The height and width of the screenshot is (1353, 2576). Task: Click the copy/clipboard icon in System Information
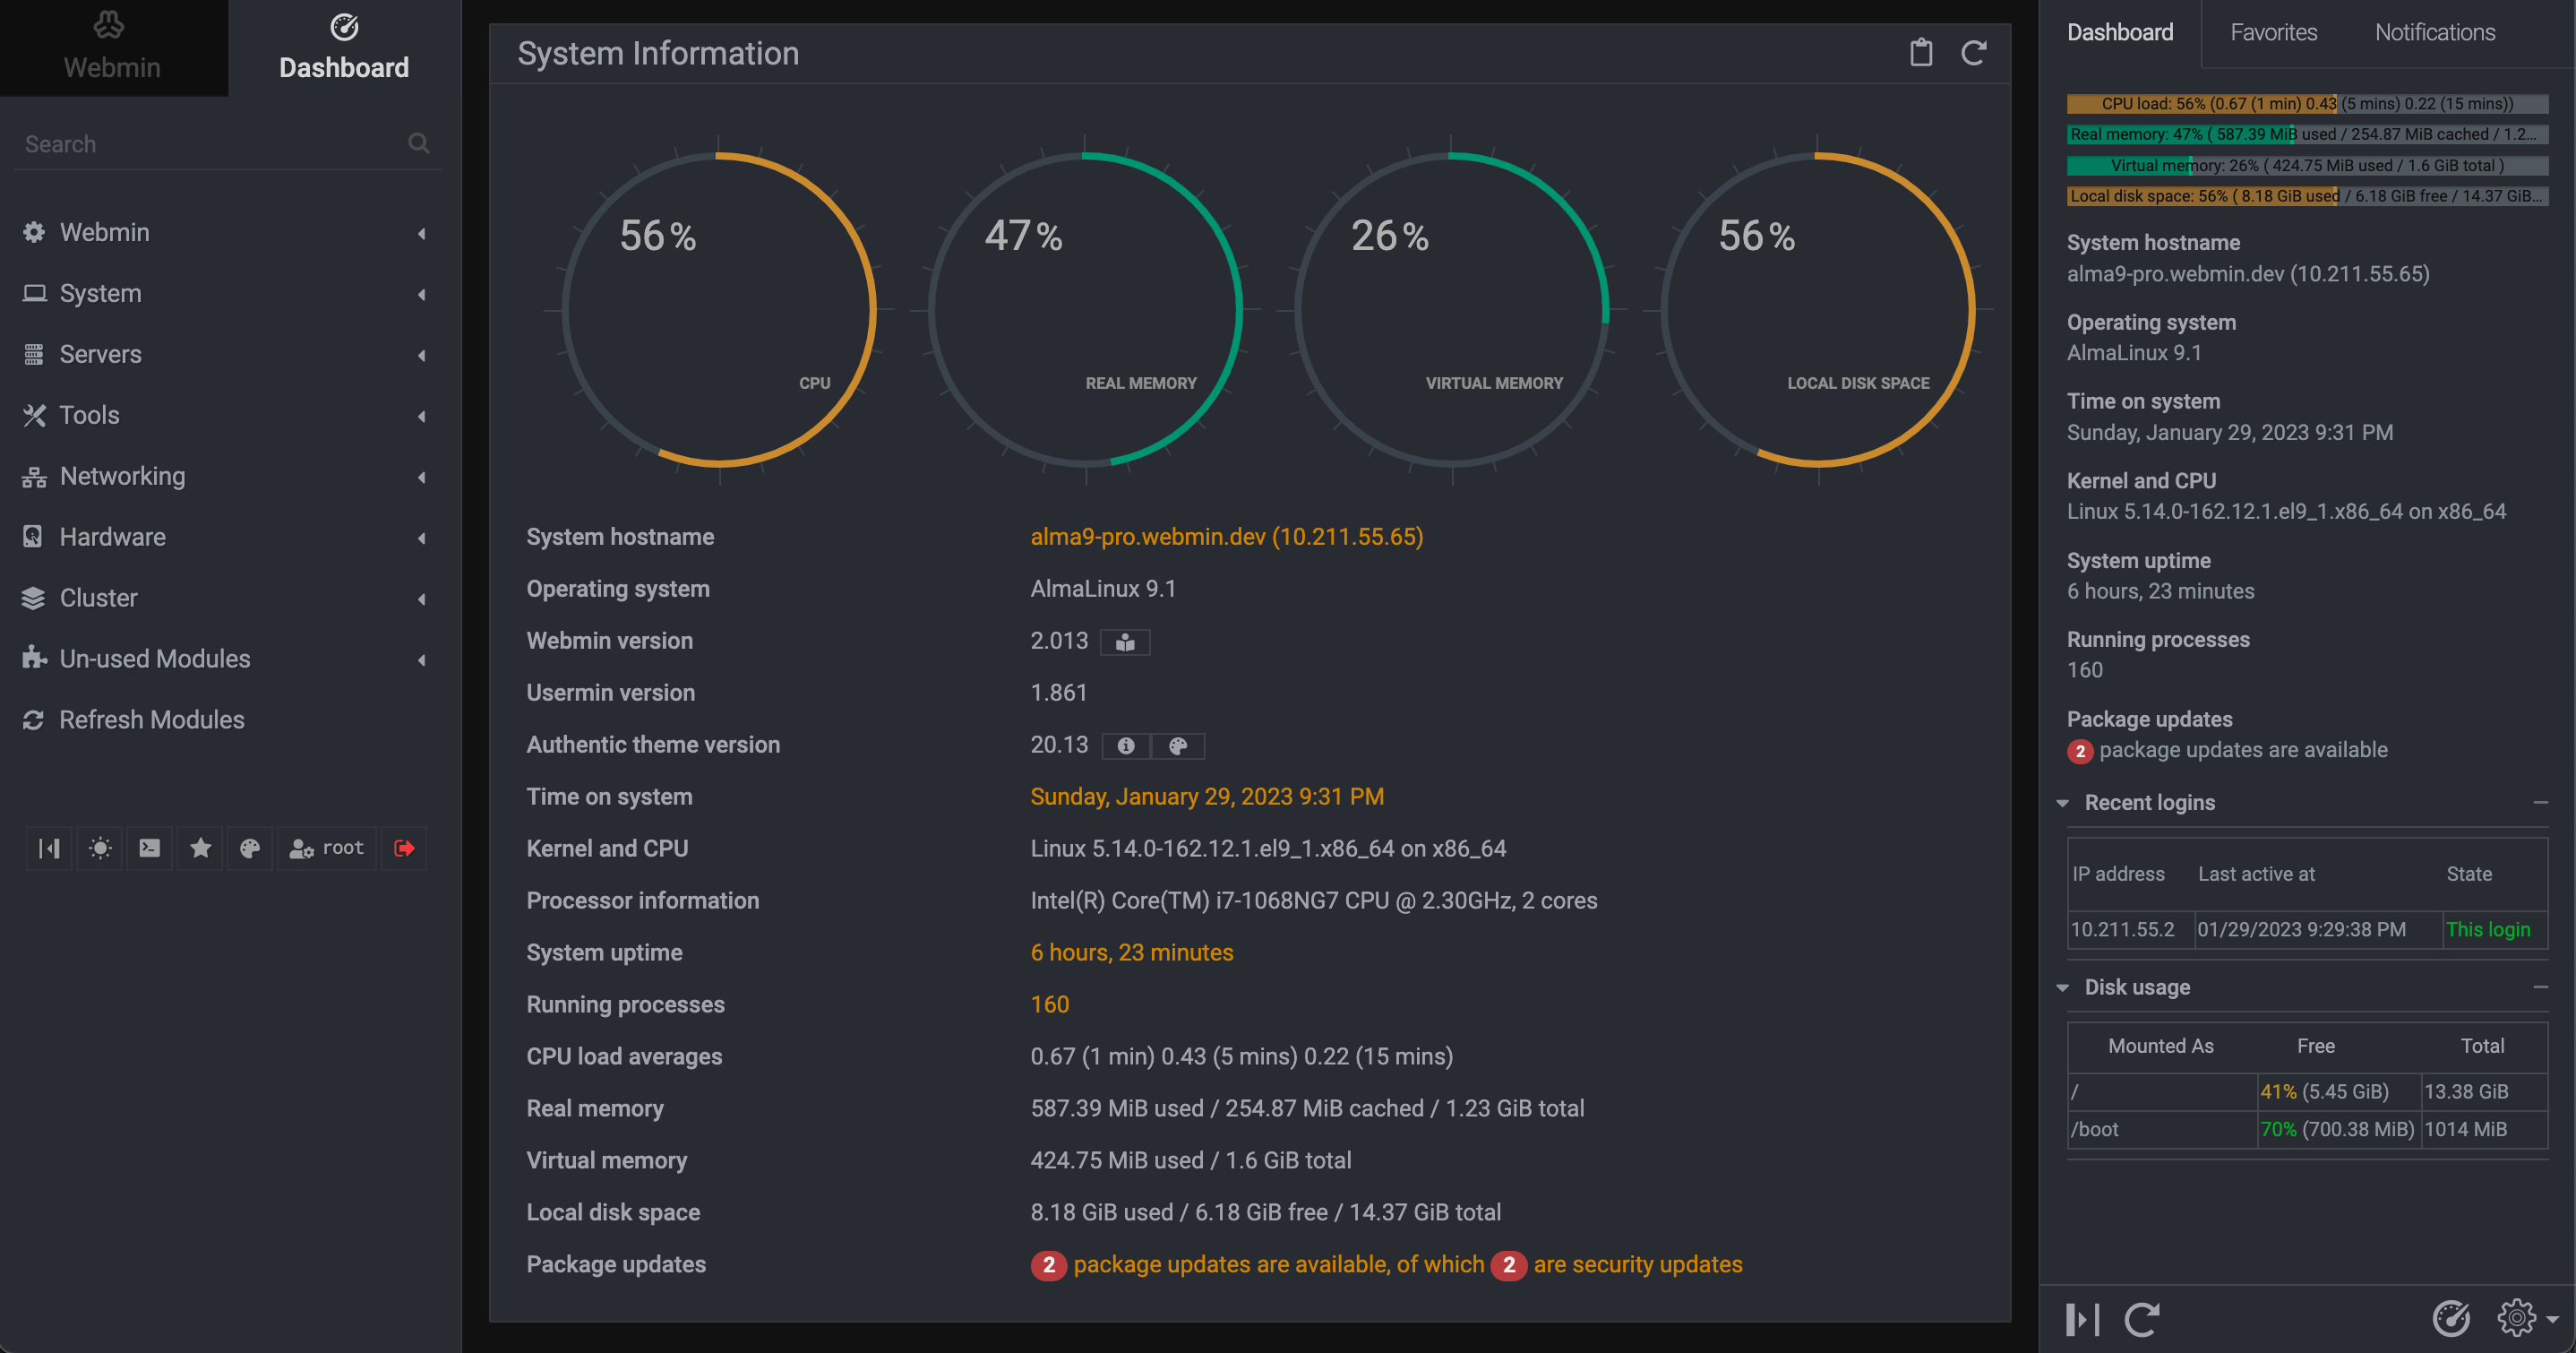(1922, 53)
